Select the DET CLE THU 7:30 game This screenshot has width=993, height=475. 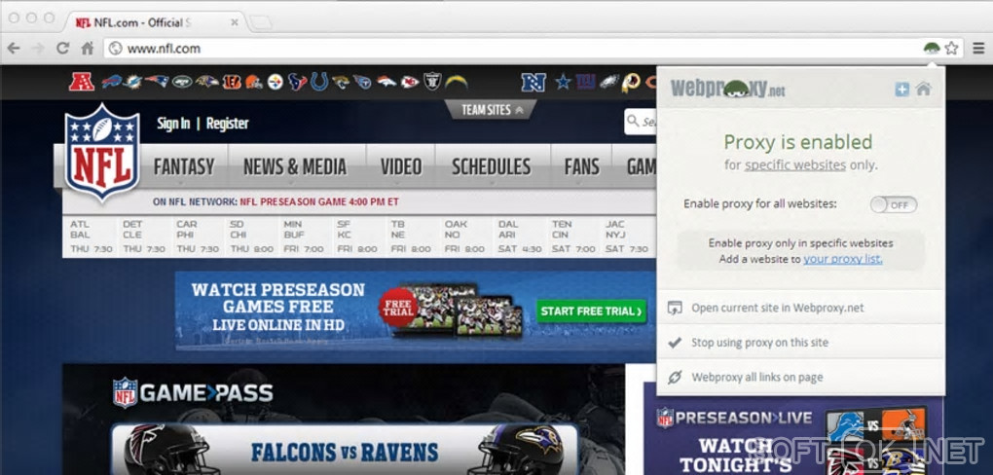(144, 237)
